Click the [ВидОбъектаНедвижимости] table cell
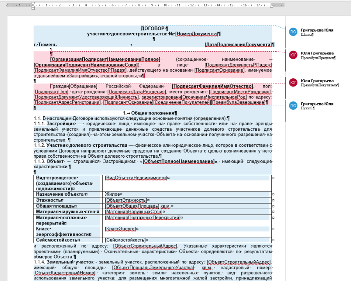The image size is (351, 281). (x=136, y=177)
